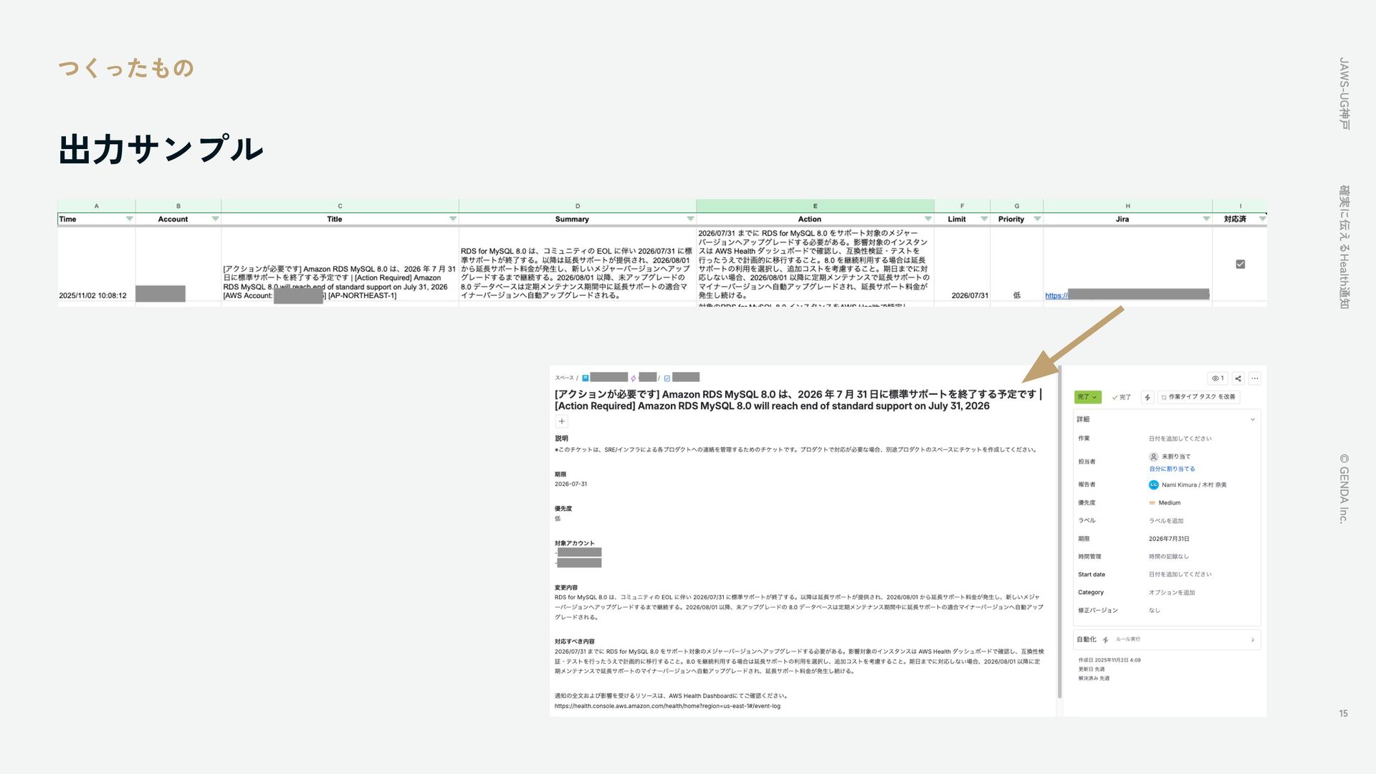Click the unassigned assignee avatar icon
The height and width of the screenshot is (774, 1376).
1153,457
